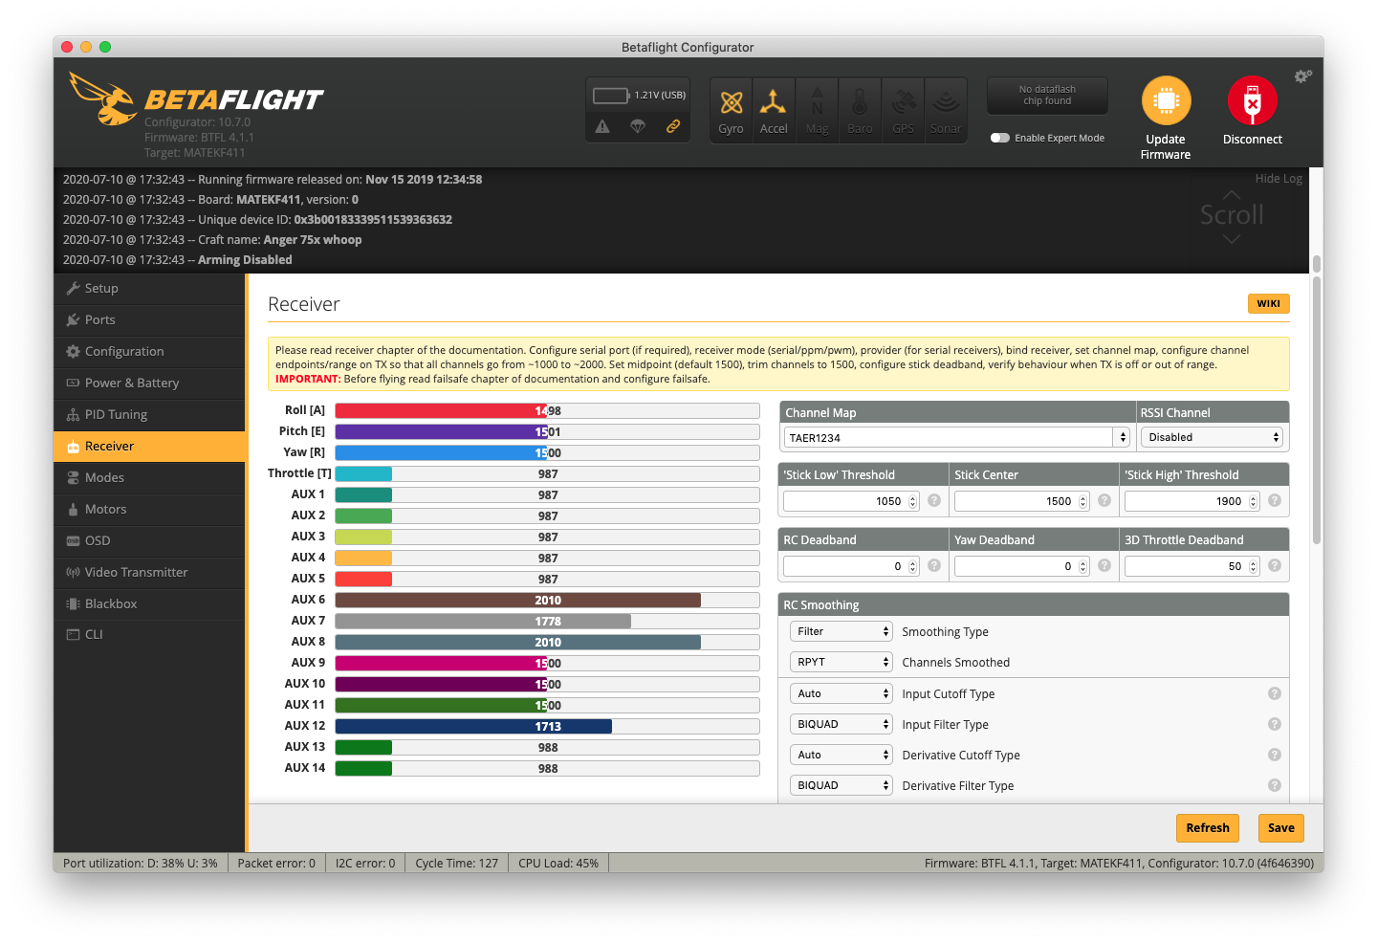Click the Accel sensor icon
The width and height of the screenshot is (1377, 943).
tap(774, 101)
